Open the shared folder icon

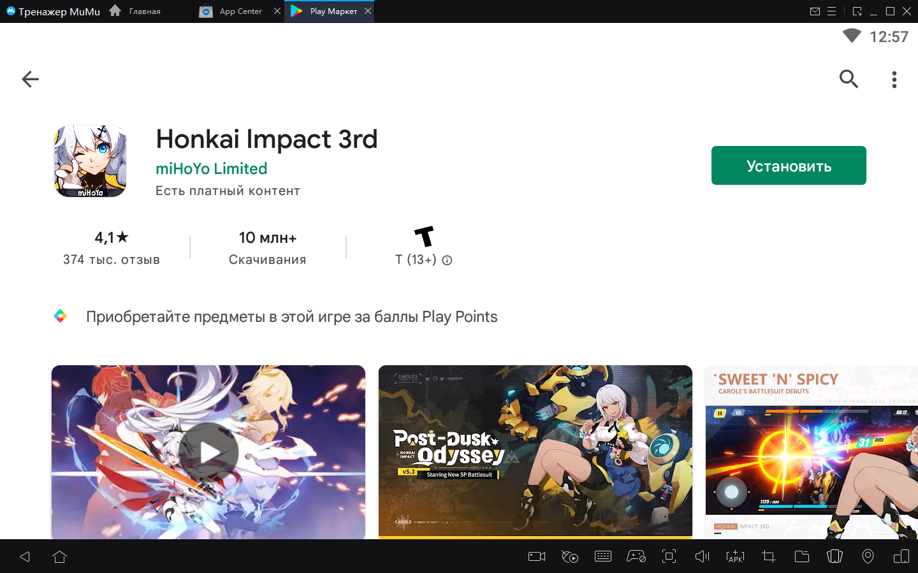pos(801,556)
